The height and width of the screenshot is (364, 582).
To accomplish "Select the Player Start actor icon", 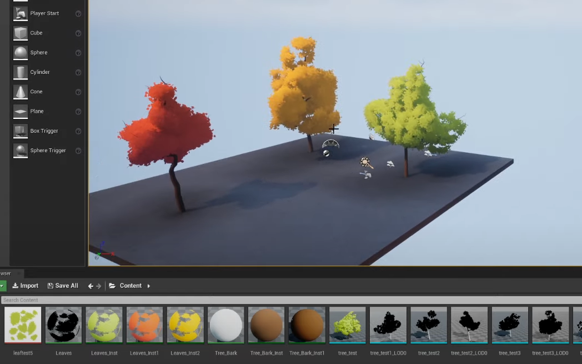I will [x=21, y=12].
